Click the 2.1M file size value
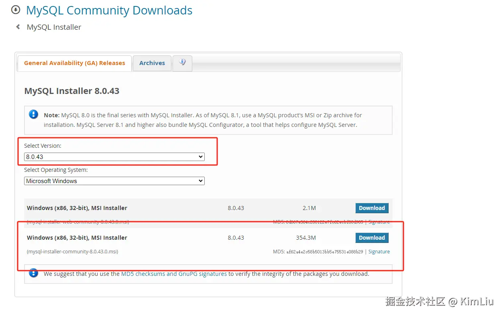 point(309,208)
